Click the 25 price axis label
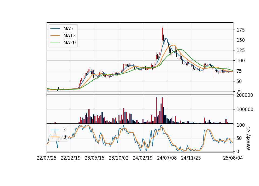The image size is (259, 186). point(239,92)
